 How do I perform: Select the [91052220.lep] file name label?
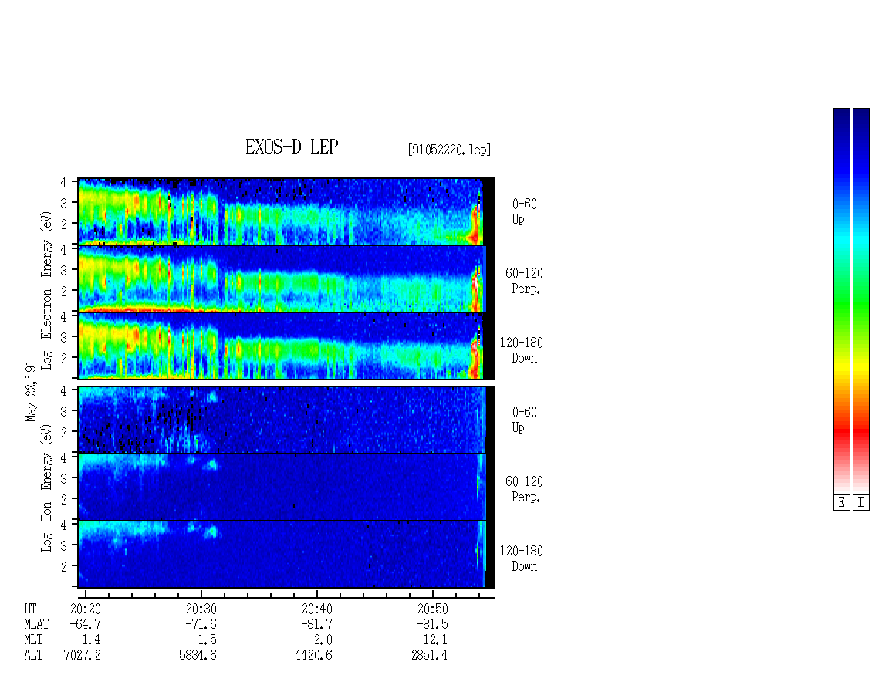pyautogui.click(x=449, y=150)
